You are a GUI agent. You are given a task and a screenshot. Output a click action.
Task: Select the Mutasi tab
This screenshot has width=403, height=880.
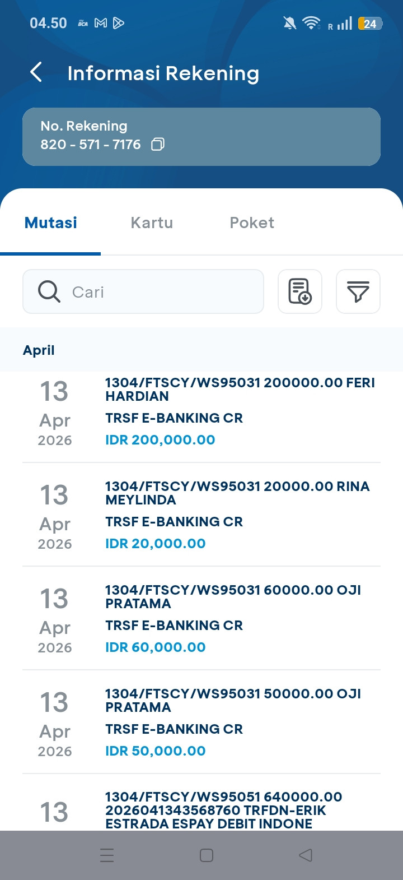pos(51,223)
